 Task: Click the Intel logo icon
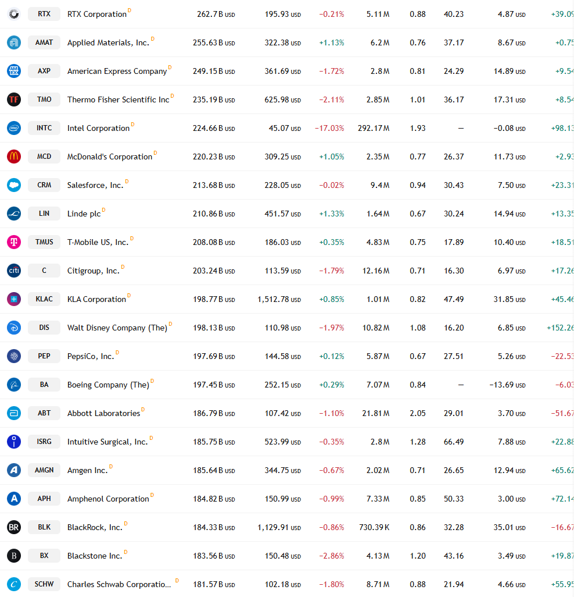pyautogui.click(x=14, y=128)
